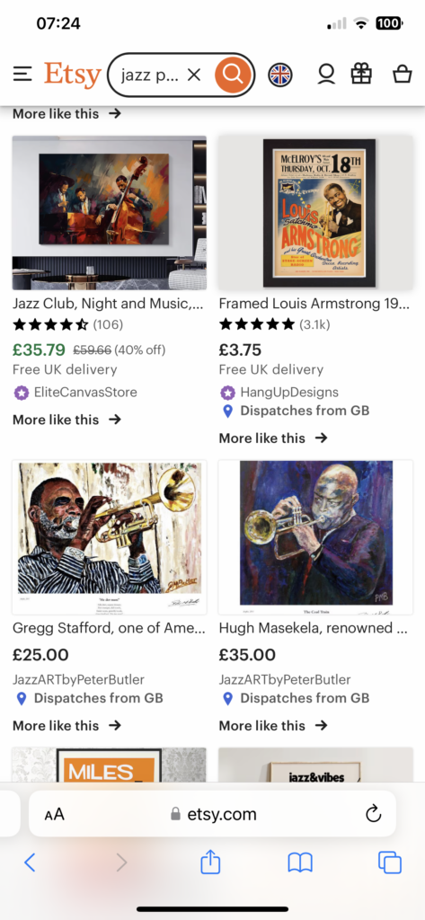Reload the page with the refresh icon
The width and height of the screenshot is (425, 920).
coord(374,814)
